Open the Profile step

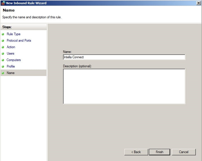11,66
